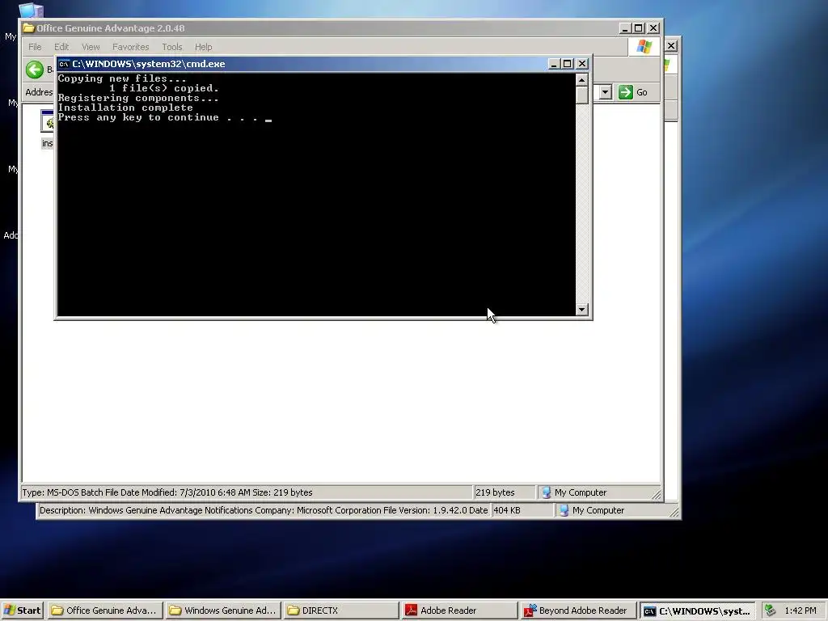Click the '219 bytes' status bar cell
This screenshot has width=828, height=621.
click(505, 492)
